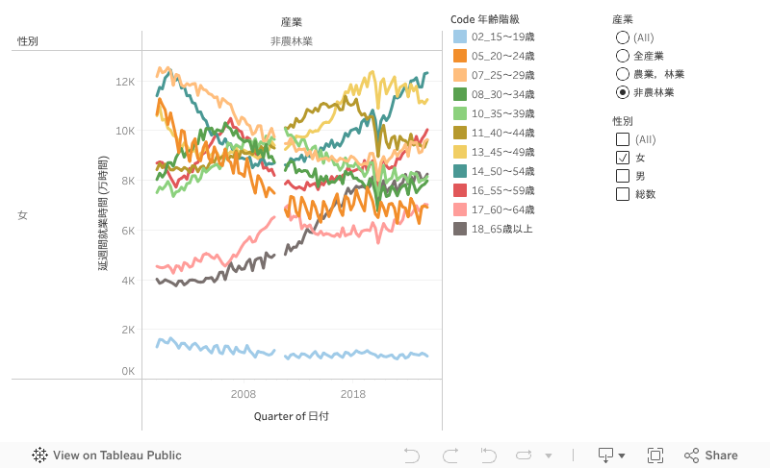Open the download dropdown caret
The width and height of the screenshot is (770, 468).
[x=622, y=456]
